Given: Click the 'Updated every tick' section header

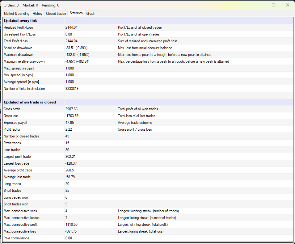Looking at the screenshot, I should (x=20, y=21).
